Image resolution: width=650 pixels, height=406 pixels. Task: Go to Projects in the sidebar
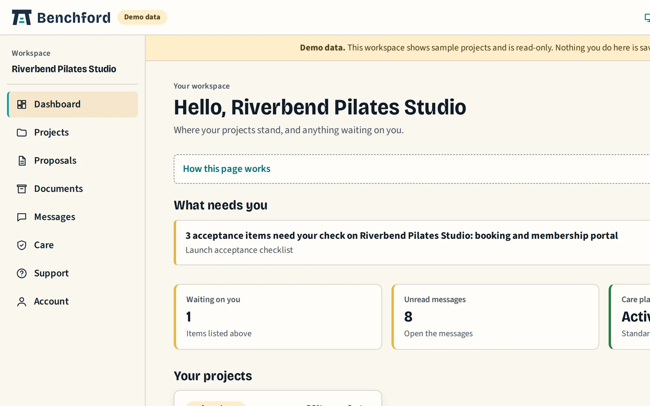[72, 133]
